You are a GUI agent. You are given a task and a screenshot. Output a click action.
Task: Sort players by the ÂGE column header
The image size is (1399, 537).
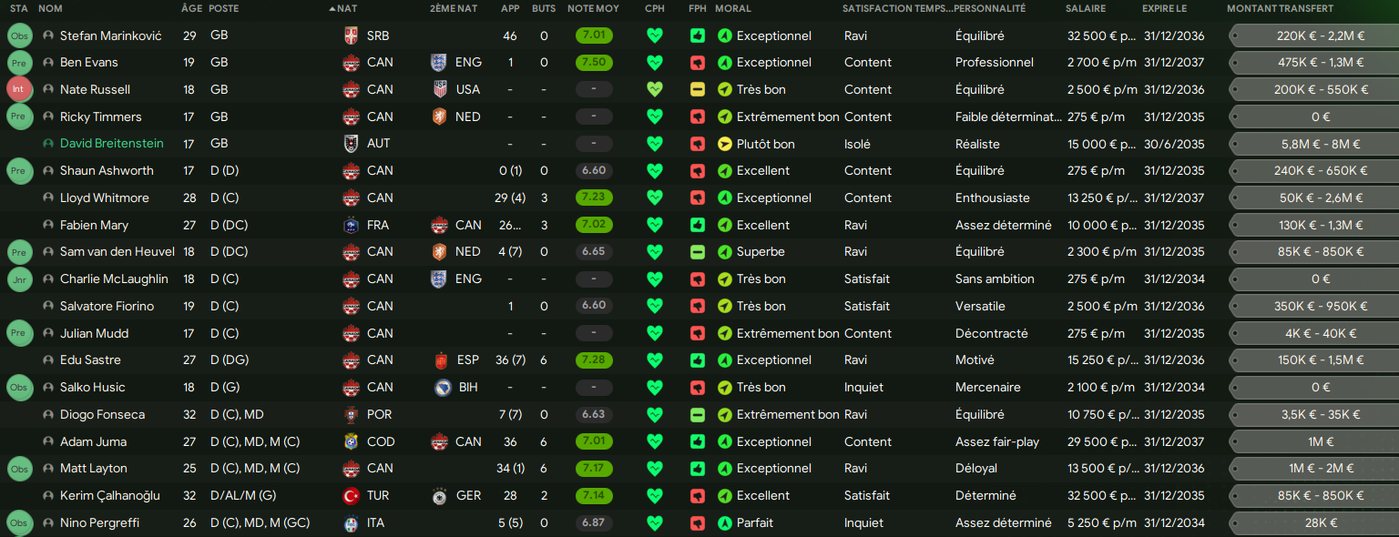191,8
